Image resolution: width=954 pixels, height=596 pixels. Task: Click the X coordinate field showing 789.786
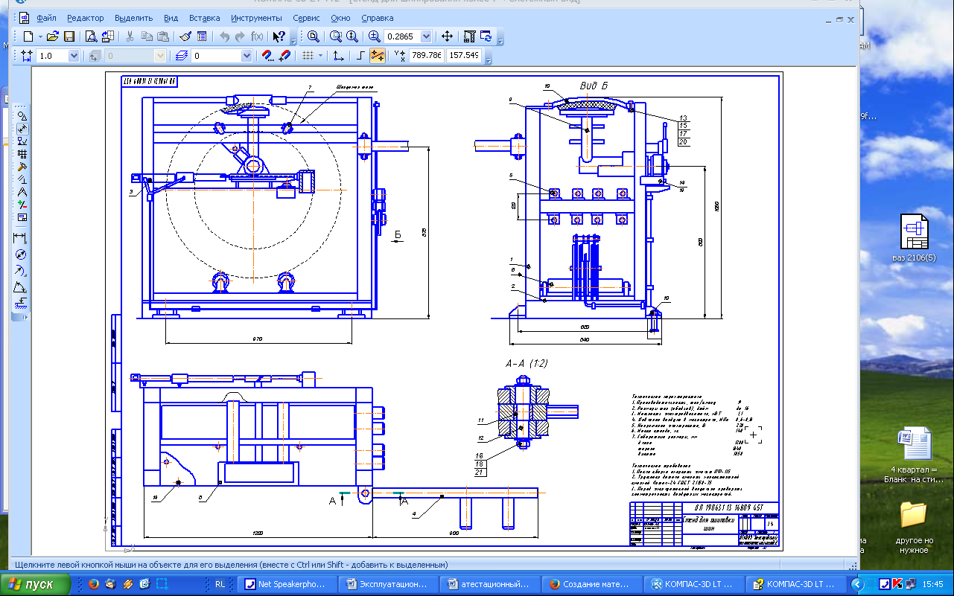(x=427, y=56)
